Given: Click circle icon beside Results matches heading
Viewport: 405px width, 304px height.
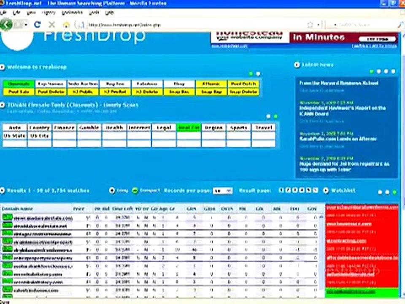Looking at the screenshot, I should [2, 191].
